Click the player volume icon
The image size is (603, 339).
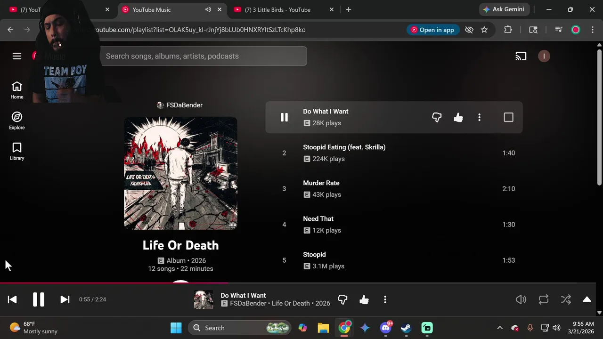click(521, 299)
